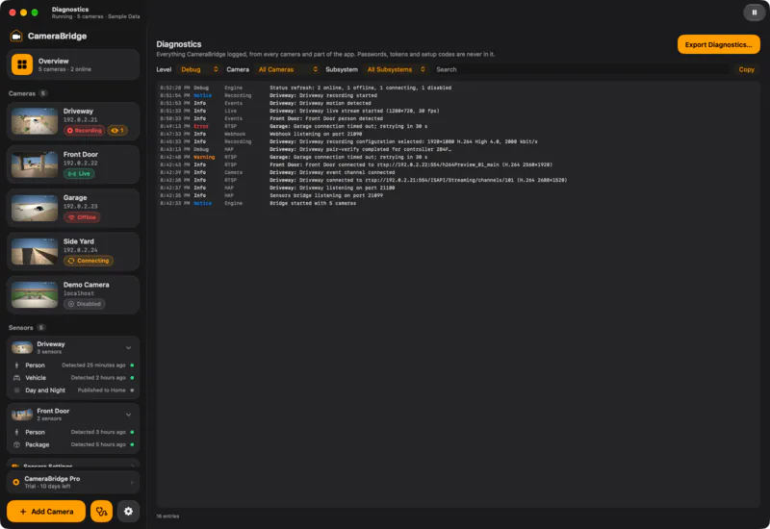
Task: Click the Driveway Recording status badge
Action: pyautogui.click(x=85, y=131)
